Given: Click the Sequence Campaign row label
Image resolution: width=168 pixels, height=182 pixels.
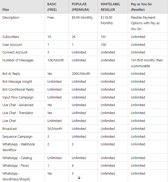Looking at the screenshot, I should click(17, 137).
